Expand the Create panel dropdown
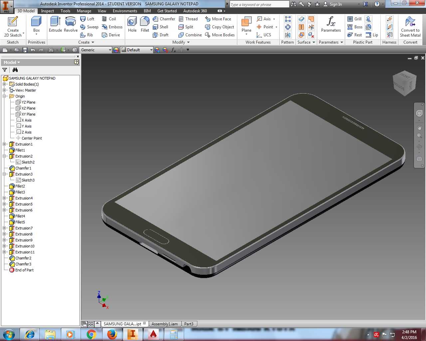 [x=86, y=42]
